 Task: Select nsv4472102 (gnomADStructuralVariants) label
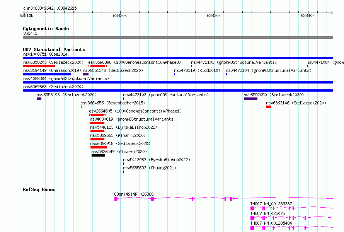(x=166, y=95)
